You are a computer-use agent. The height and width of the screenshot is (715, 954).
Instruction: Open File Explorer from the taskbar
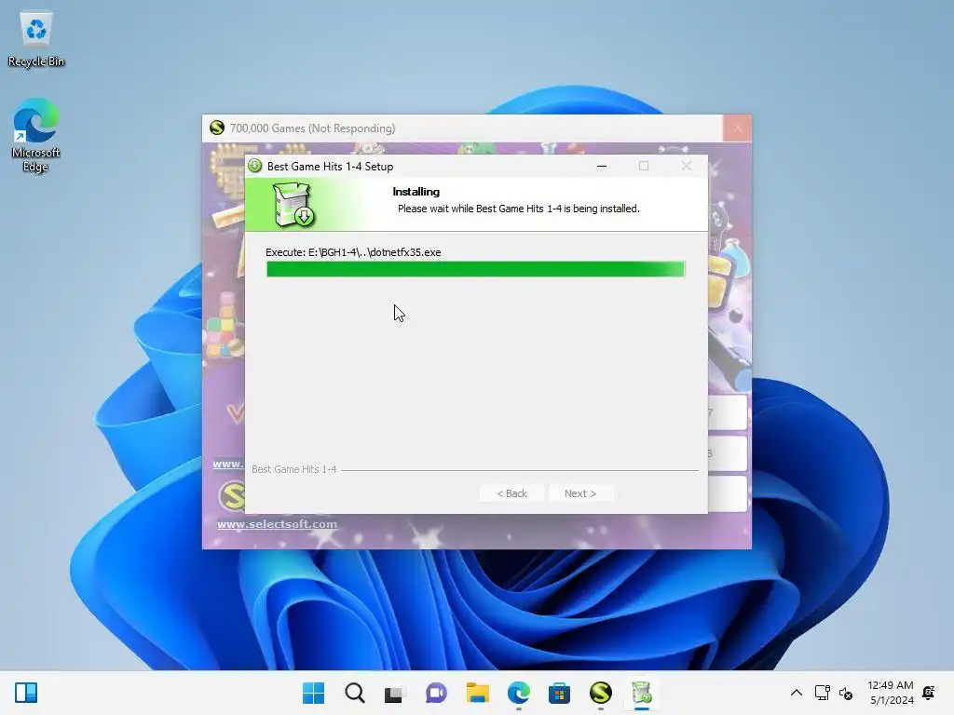(x=478, y=693)
